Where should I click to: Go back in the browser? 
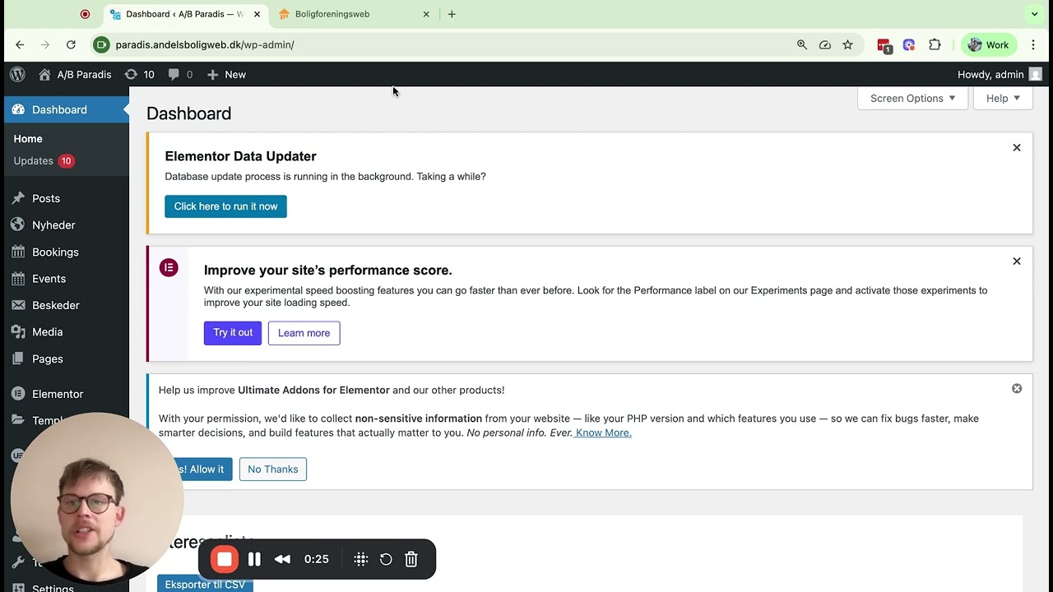pyautogui.click(x=20, y=44)
